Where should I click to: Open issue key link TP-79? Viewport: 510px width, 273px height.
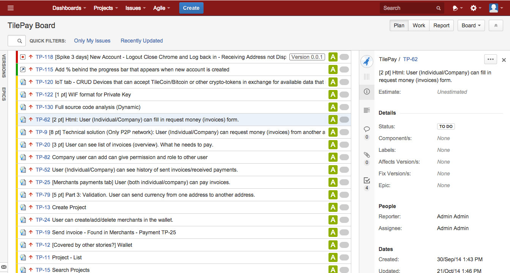43,195
